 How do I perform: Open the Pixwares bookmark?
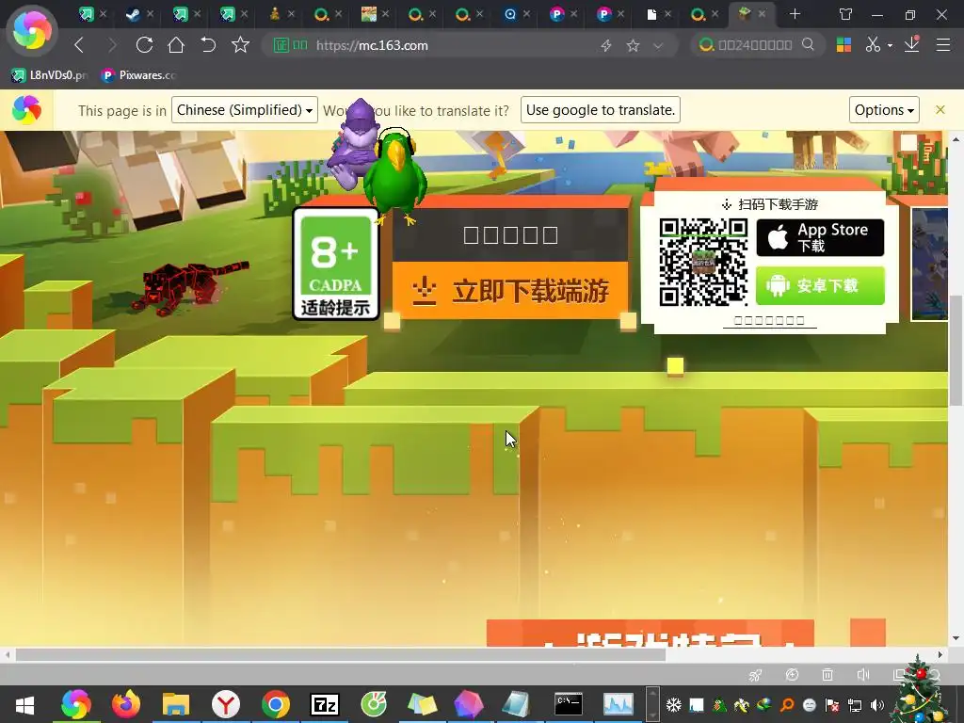click(139, 75)
